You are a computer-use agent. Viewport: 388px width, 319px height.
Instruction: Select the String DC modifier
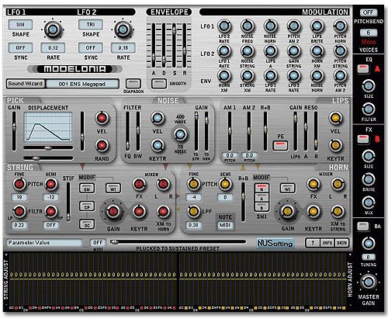[x=87, y=224]
